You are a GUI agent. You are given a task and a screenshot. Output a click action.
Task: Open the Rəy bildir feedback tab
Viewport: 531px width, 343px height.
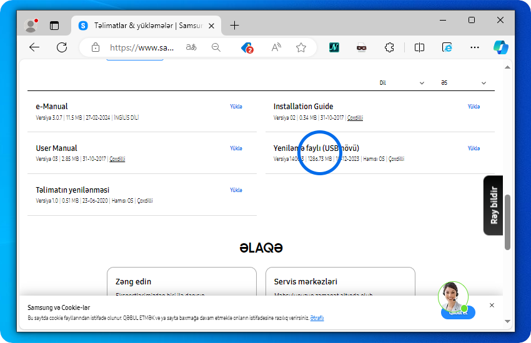(x=494, y=205)
